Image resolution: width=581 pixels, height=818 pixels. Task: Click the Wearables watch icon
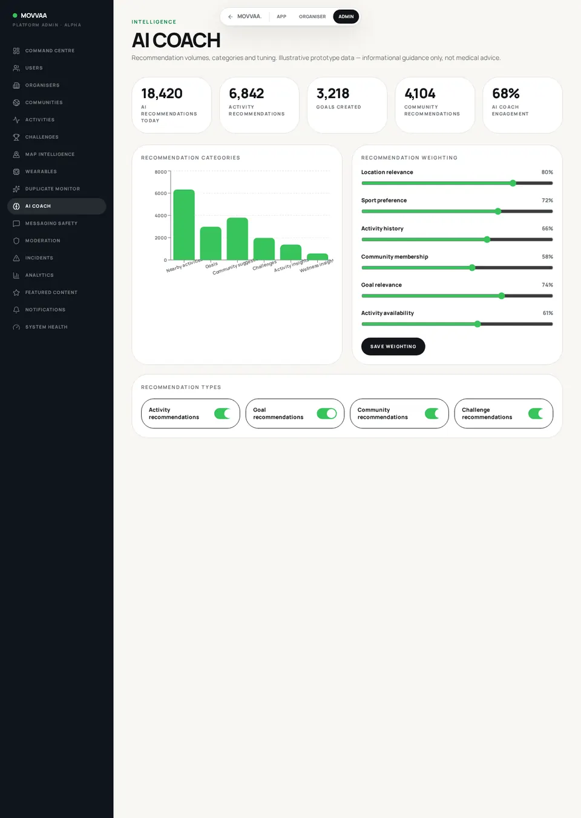[16, 171]
